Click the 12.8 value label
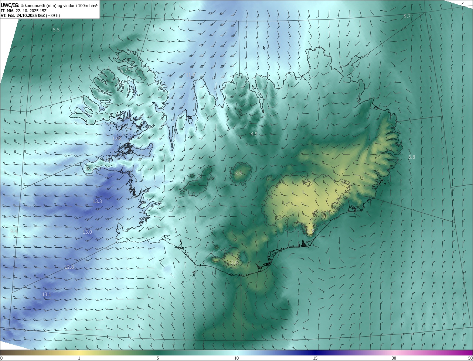Image resolution: width=473 pixels, height=361 pixels. click(69, 267)
